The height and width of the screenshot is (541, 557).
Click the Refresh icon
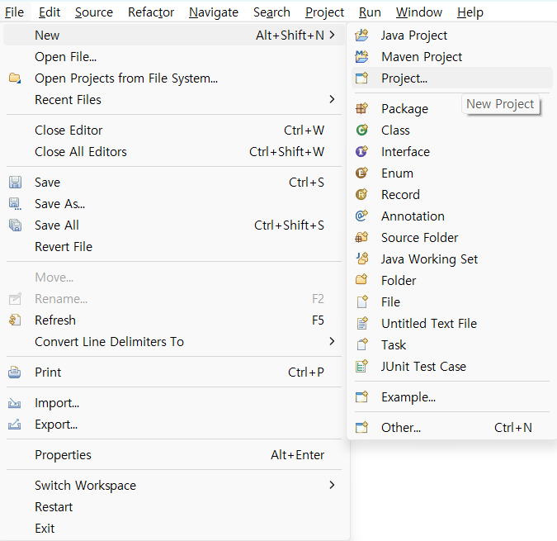point(15,320)
